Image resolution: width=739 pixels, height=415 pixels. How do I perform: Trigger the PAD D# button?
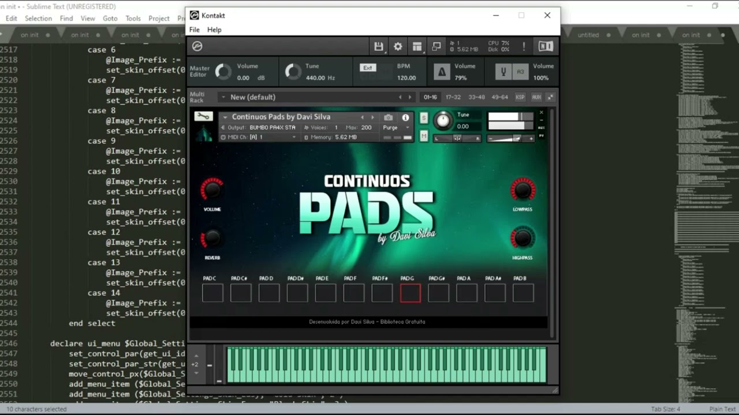297,293
